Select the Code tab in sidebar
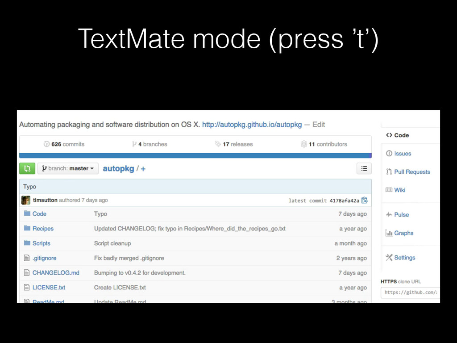The height and width of the screenshot is (343, 457). point(401,135)
